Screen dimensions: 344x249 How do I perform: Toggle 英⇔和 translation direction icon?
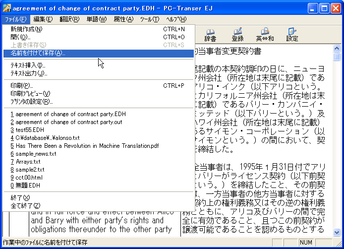(x=265, y=34)
